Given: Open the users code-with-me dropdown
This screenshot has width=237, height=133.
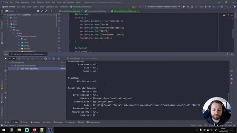Looking at the screenshot, I should pyautogui.click(x=134, y=7).
